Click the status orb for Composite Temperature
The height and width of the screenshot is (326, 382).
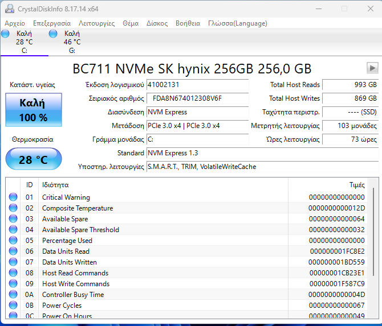pyautogui.click(x=13, y=208)
